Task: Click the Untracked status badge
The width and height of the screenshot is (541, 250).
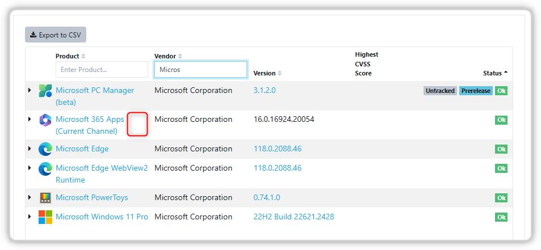Action: coord(440,91)
